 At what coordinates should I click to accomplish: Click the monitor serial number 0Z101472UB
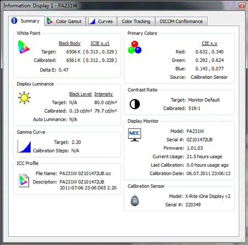pyautogui.click(x=200, y=140)
